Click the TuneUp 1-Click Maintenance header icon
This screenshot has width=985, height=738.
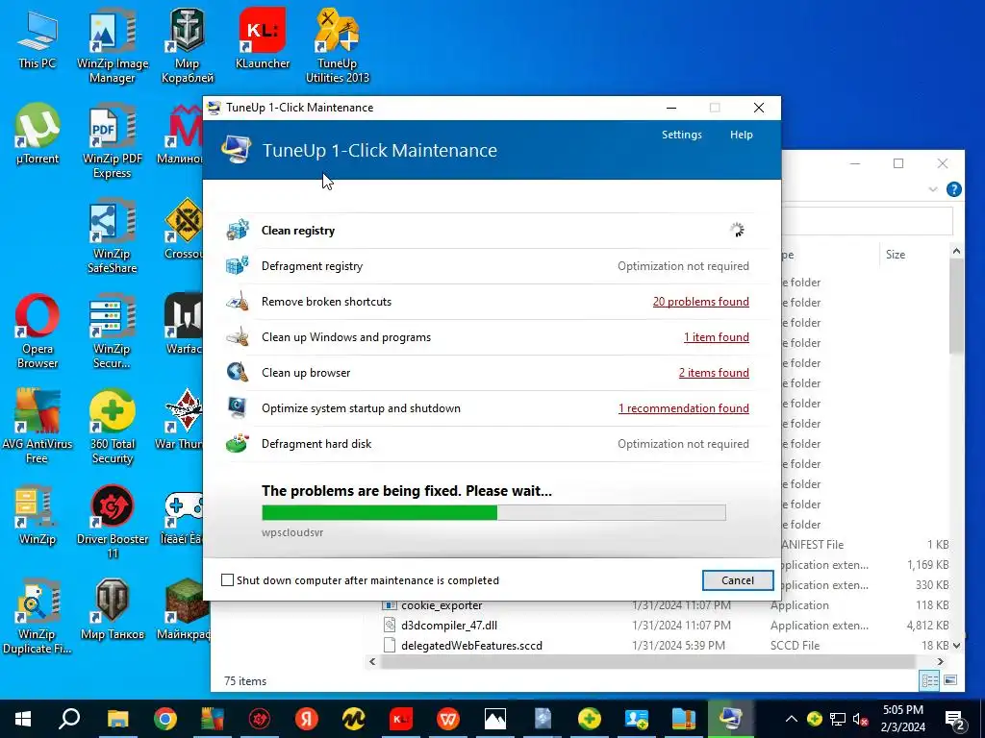tap(237, 150)
